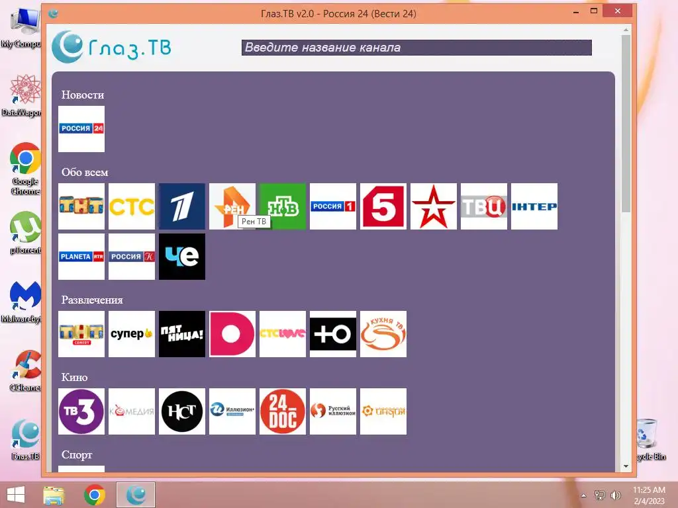678x508 pixels.
Task: Select the red 5 канал tile
Action: pos(383,206)
